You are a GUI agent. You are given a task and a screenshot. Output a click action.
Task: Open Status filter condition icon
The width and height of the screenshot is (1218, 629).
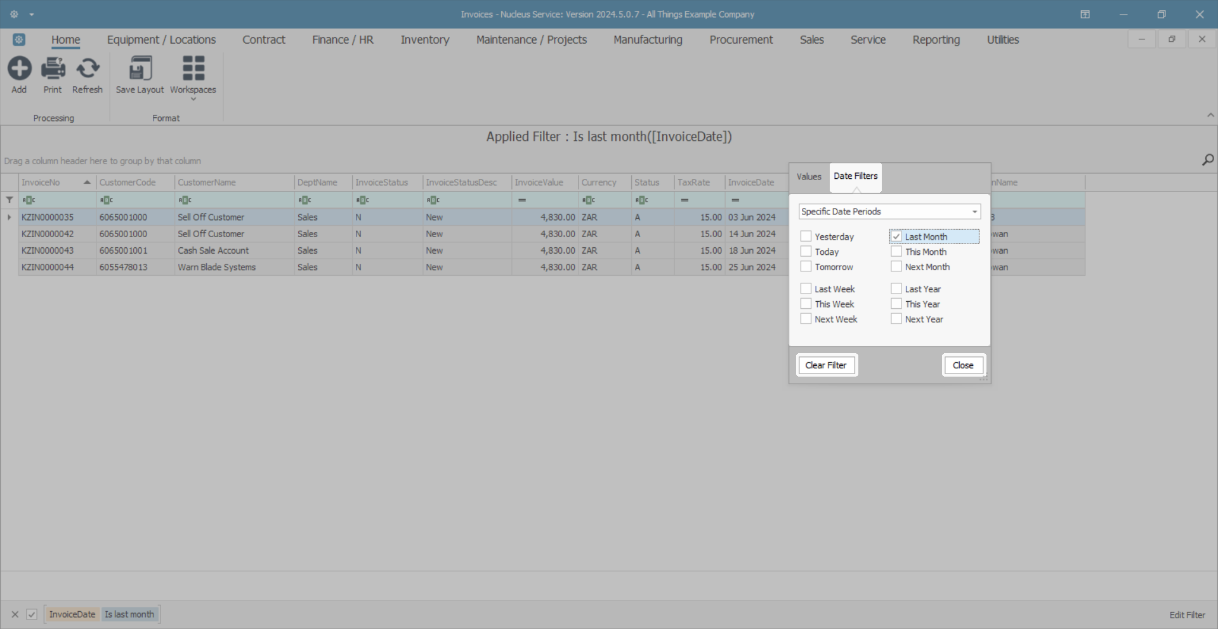pos(642,200)
